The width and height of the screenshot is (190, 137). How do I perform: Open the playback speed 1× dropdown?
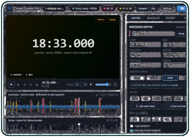(81, 84)
